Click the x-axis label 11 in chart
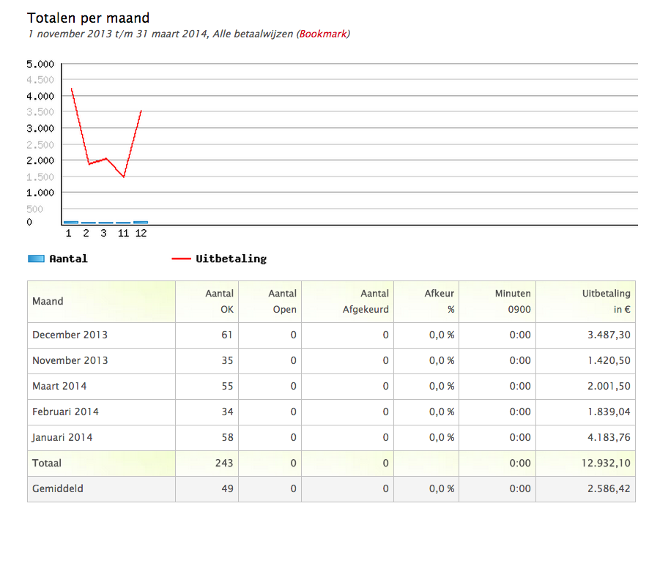Image resolution: width=649 pixels, height=569 pixels. [123, 234]
